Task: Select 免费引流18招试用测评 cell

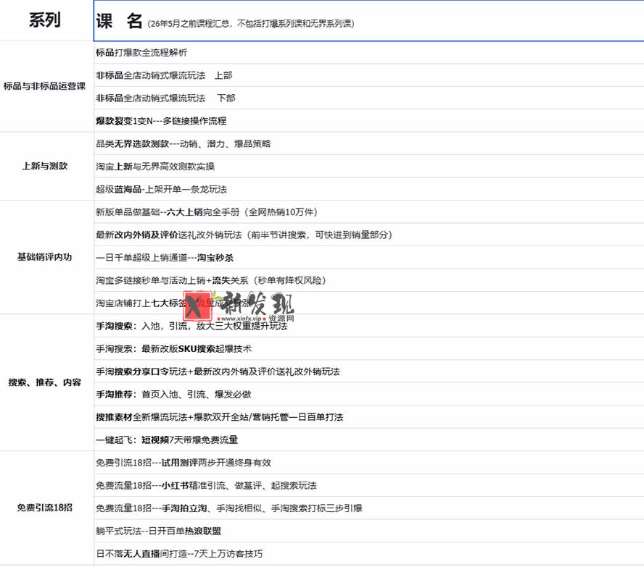Action: pos(369,463)
